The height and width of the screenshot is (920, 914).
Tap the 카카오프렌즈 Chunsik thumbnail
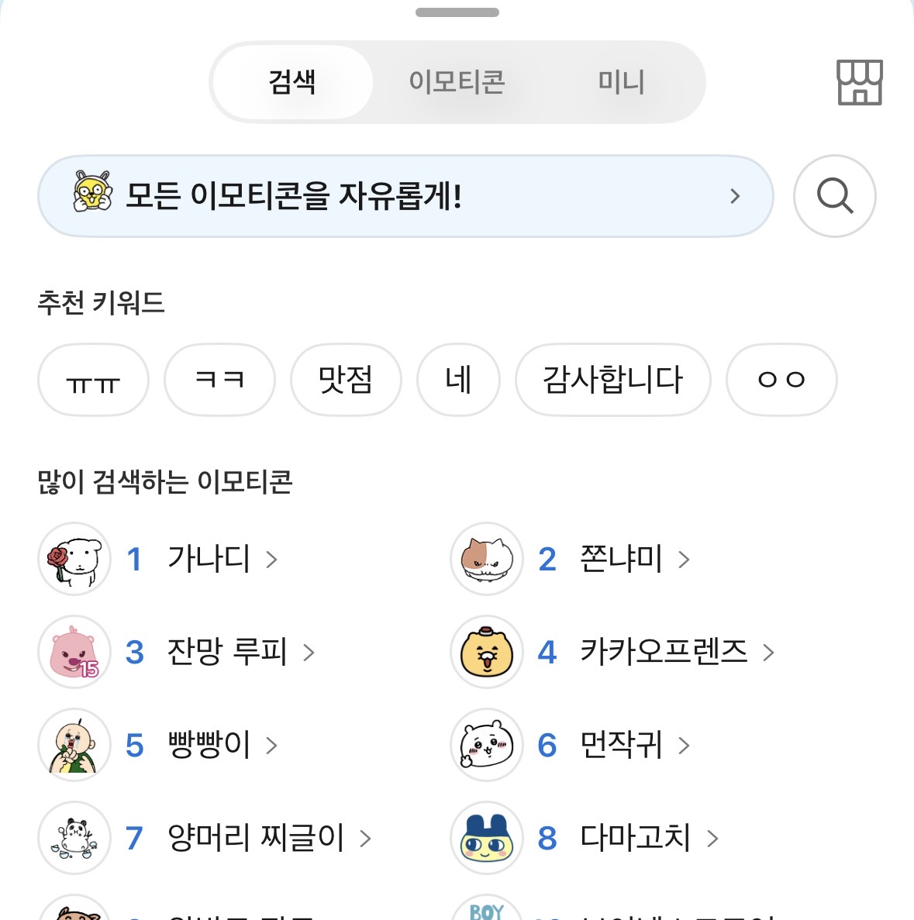pyautogui.click(x=487, y=652)
